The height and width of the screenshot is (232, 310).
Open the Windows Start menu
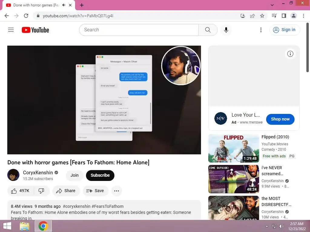pos(7,226)
